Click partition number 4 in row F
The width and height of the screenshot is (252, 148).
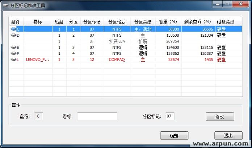pos(73,53)
